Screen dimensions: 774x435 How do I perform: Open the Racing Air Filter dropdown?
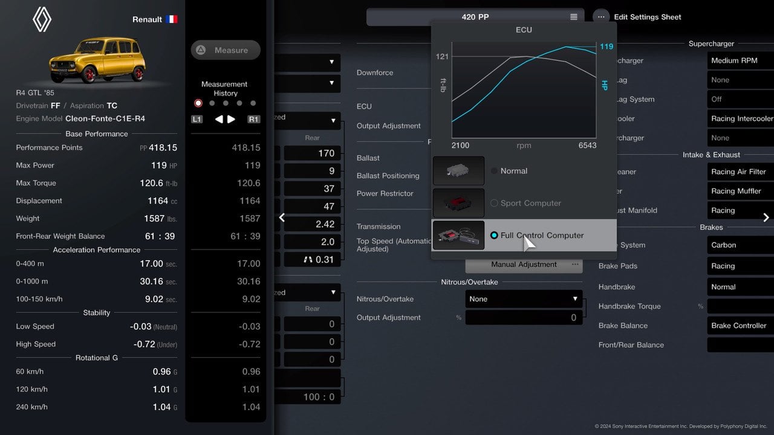(x=741, y=172)
